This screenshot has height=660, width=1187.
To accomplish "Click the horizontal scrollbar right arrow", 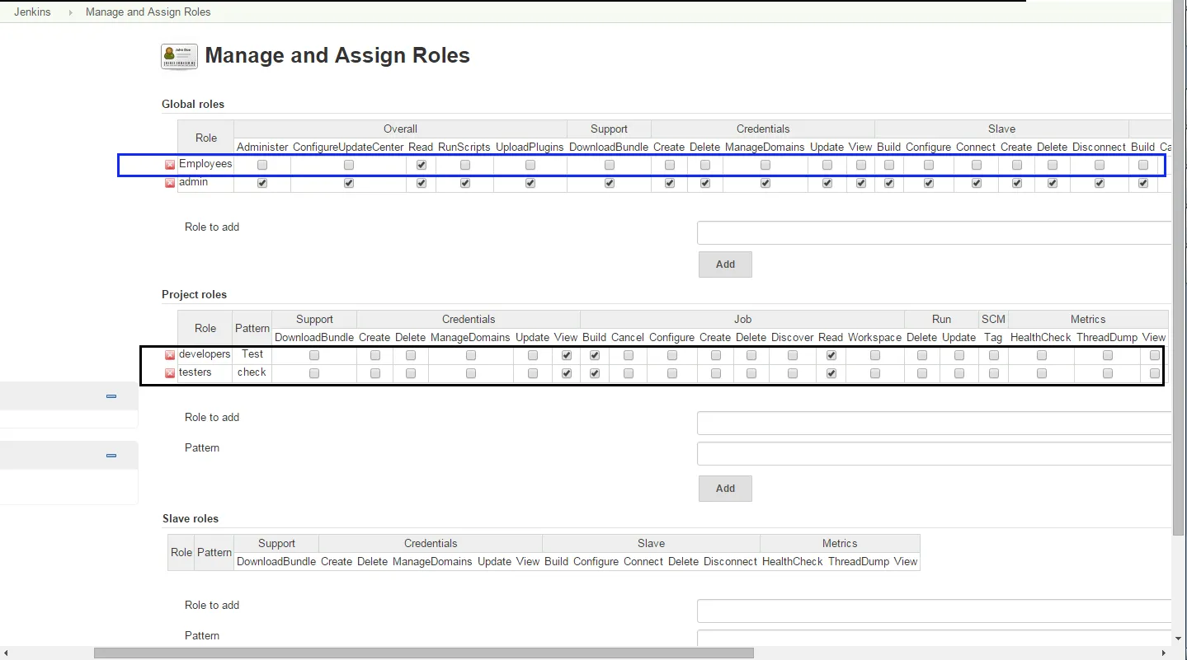I will pos(1163,653).
